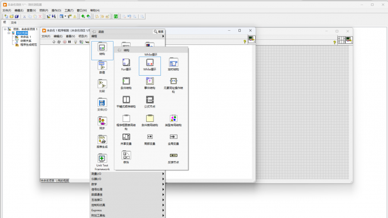The height and width of the screenshot is (218, 388).
Task: Expand the 信号处理 category
Action: tap(127, 190)
